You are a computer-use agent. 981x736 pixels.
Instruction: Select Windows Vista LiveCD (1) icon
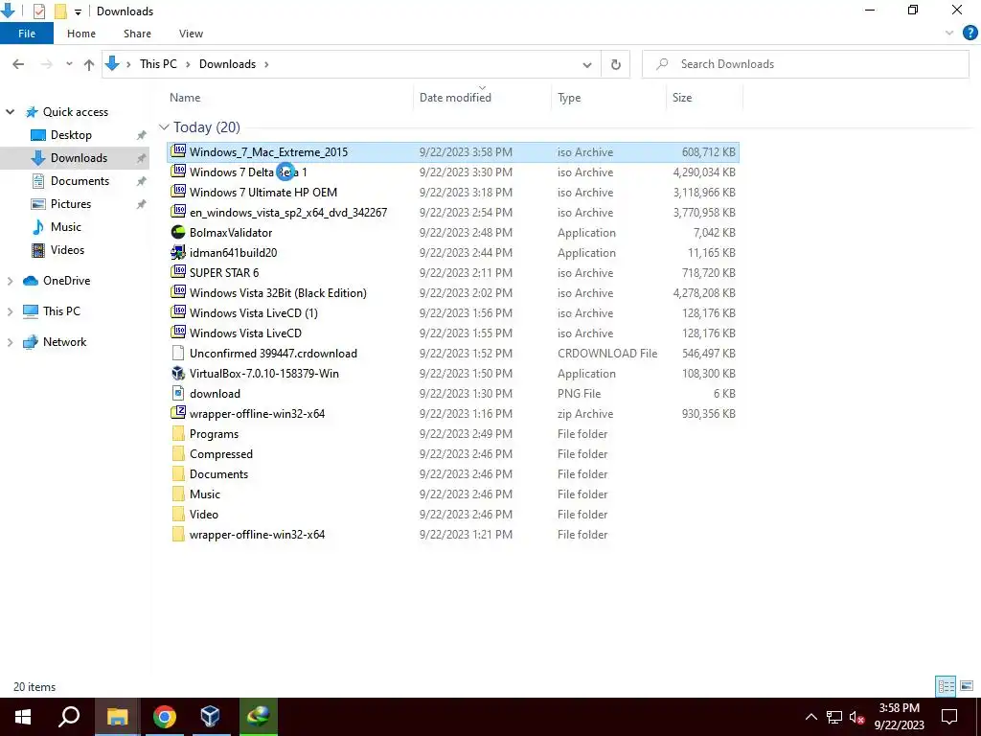(178, 311)
